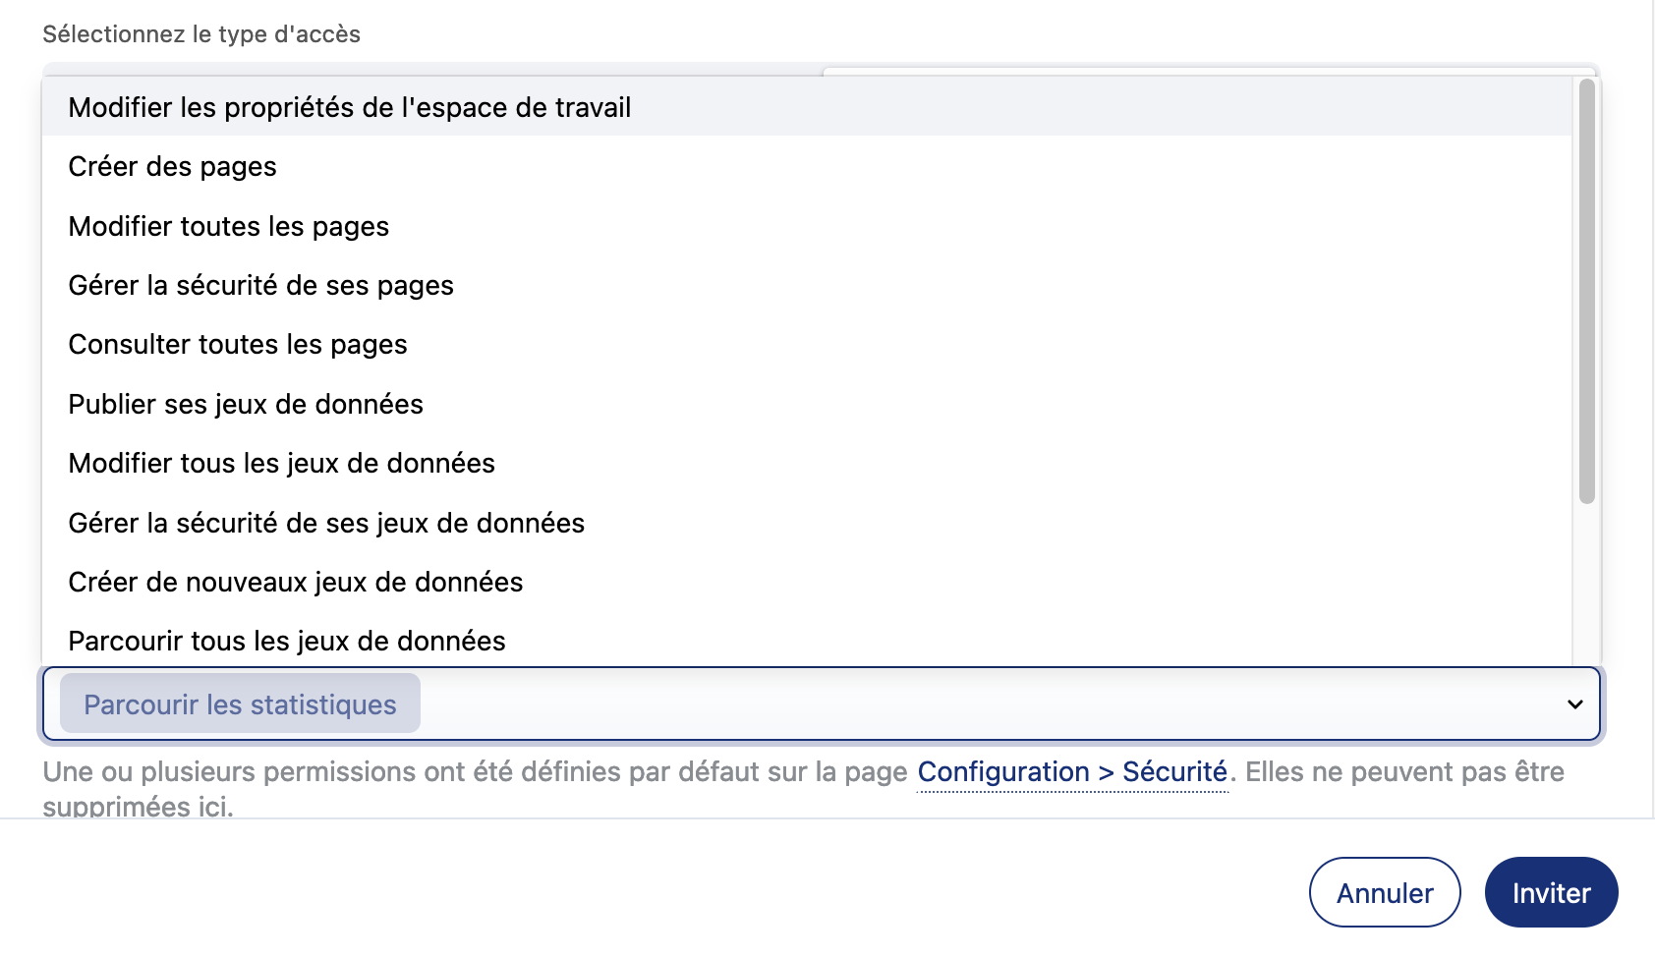Click the "Parcourir les statistiques" selected tag
Image resolution: width=1655 pixels, height=957 pixels.
pos(240,704)
